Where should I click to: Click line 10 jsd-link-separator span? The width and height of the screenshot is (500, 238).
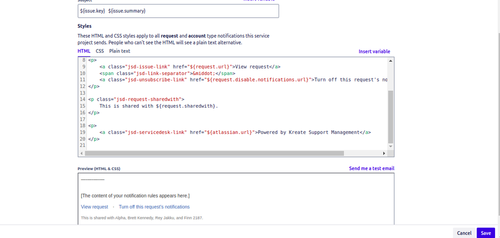(x=167, y=73)
